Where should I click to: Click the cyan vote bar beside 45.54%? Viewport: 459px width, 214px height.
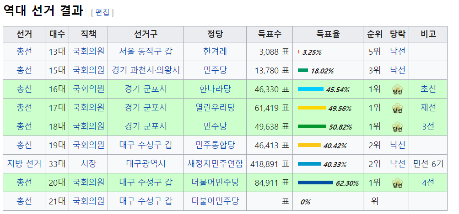coord(311,89)
